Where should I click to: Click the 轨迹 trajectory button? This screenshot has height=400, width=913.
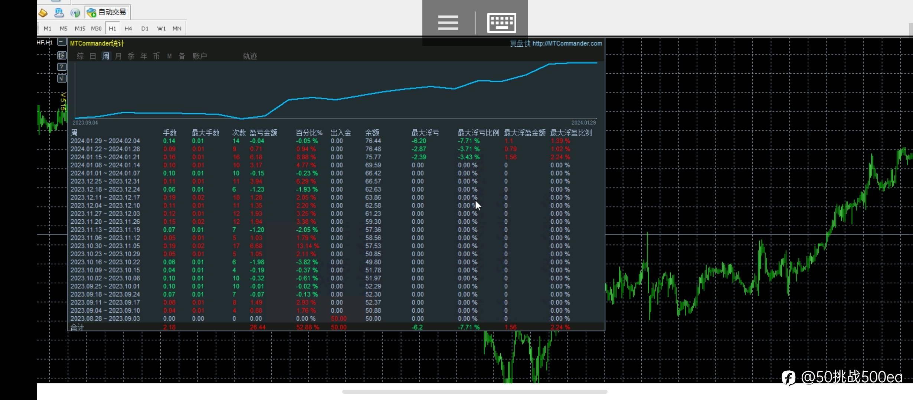pos(250,56)
